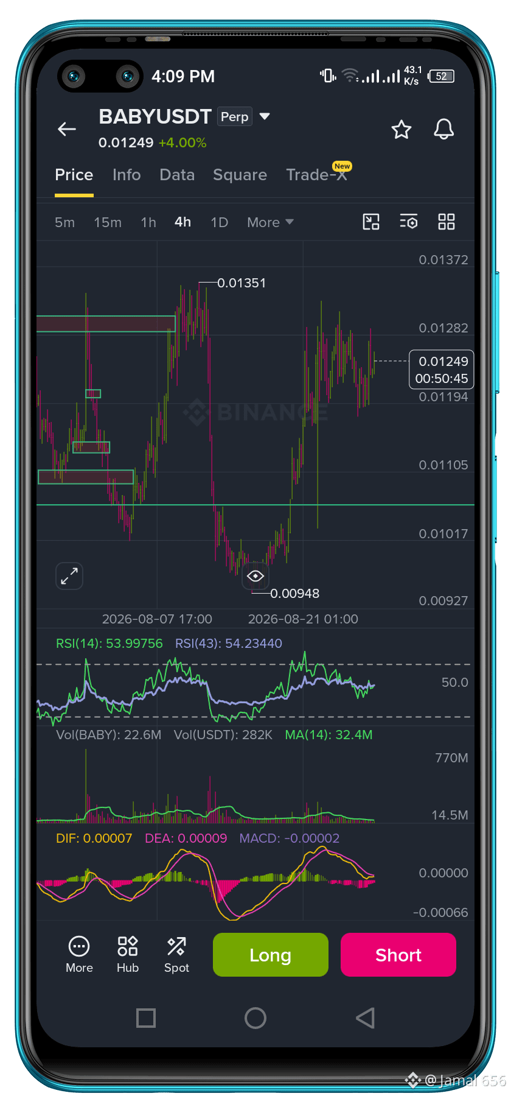Screen dimensions: 511x1096
Task: Expand the BABYUSDT pair dropdown arrow
Action: 265,116
